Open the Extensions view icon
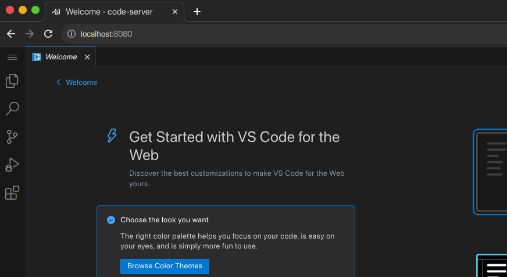 click(x=12, y=193)
